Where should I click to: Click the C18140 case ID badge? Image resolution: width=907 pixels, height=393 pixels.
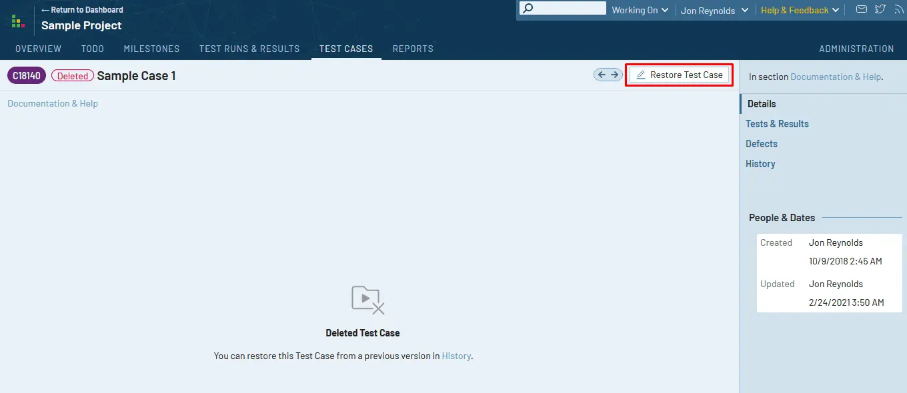(x=27, y=76)
